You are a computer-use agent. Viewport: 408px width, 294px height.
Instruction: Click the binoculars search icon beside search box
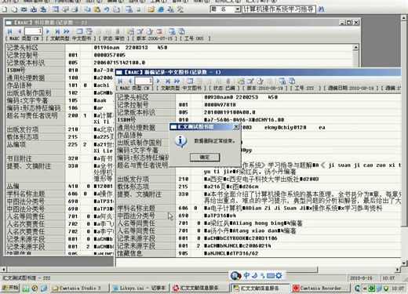321,9
